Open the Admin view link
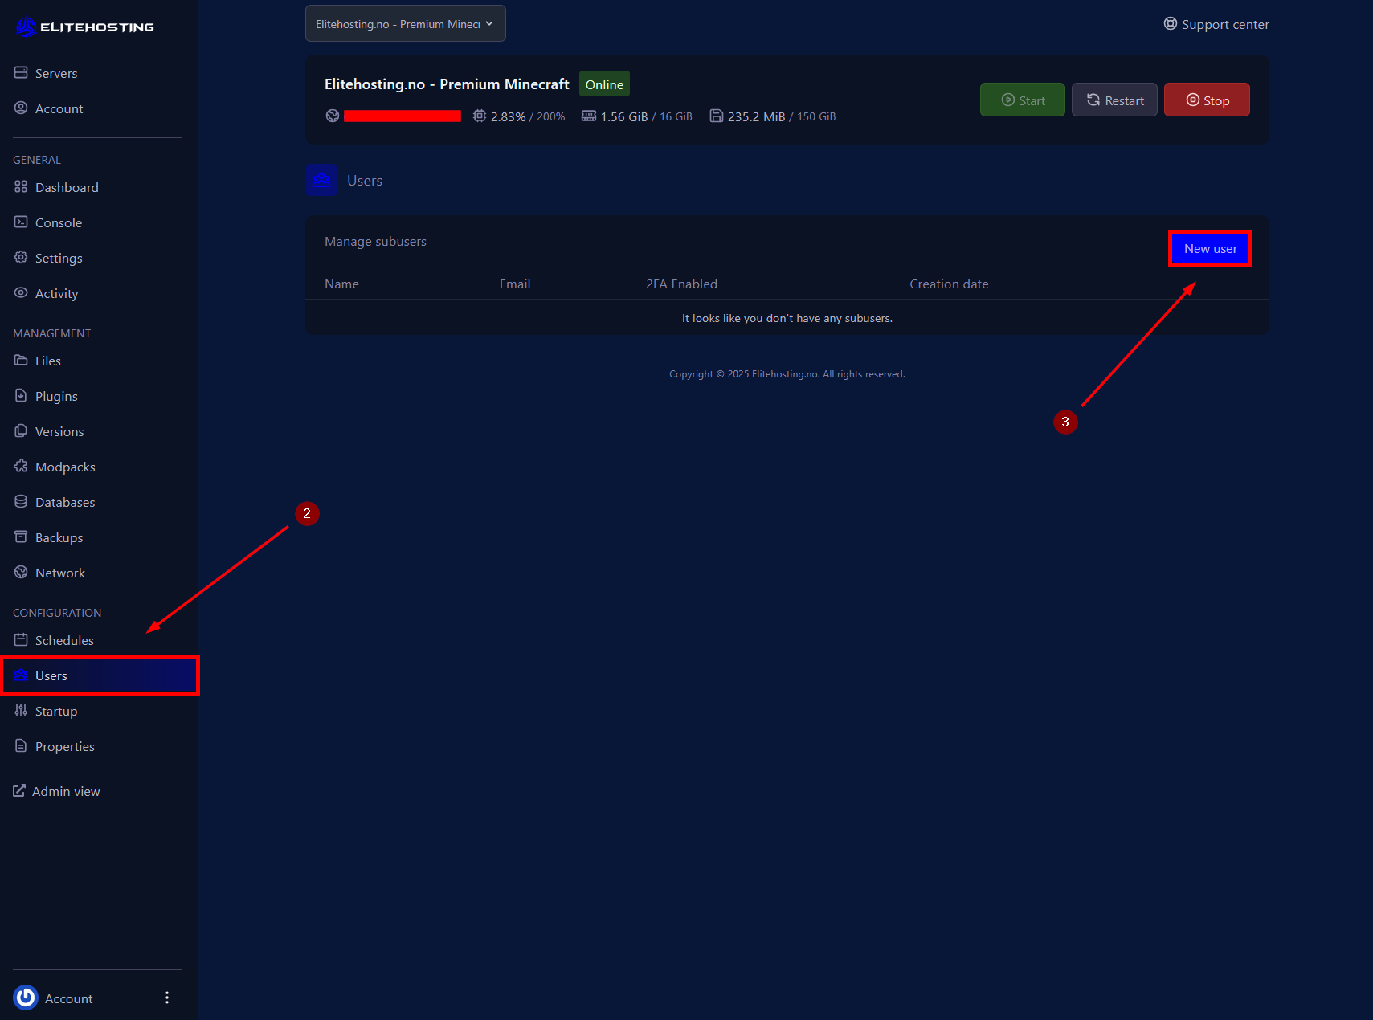The width and height of the screenshot is (1373, 1020). click(56, 791)
